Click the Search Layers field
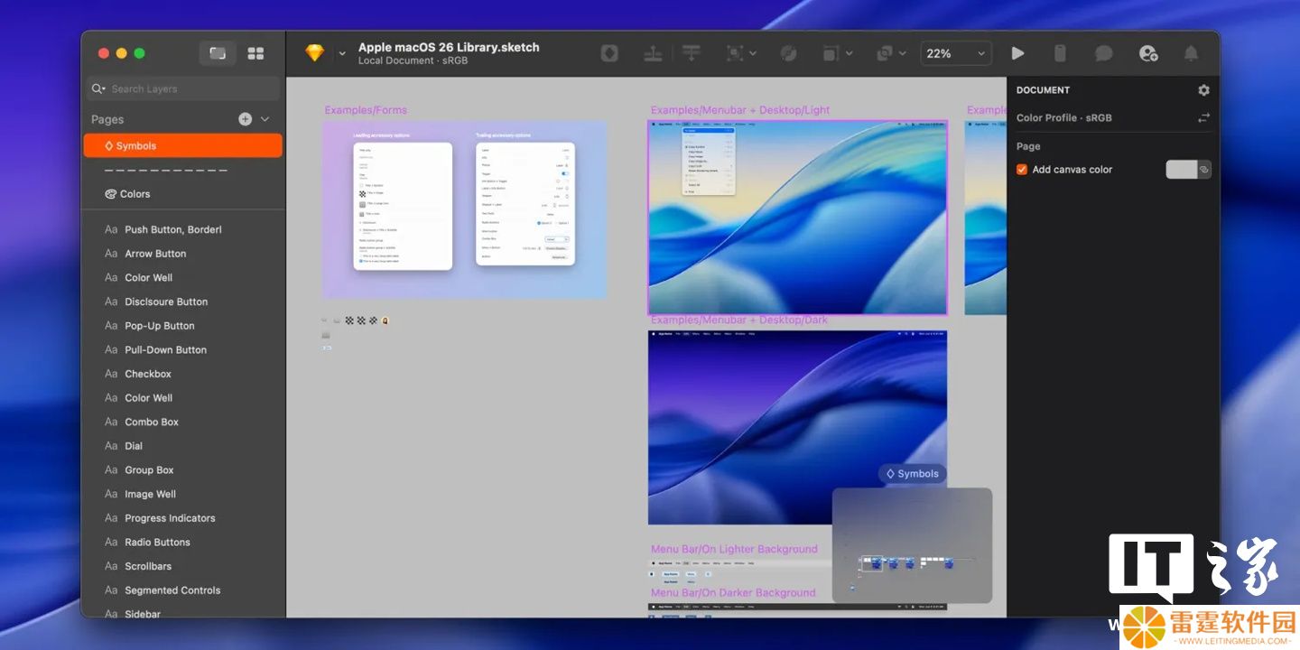 (x=183, y=88)
